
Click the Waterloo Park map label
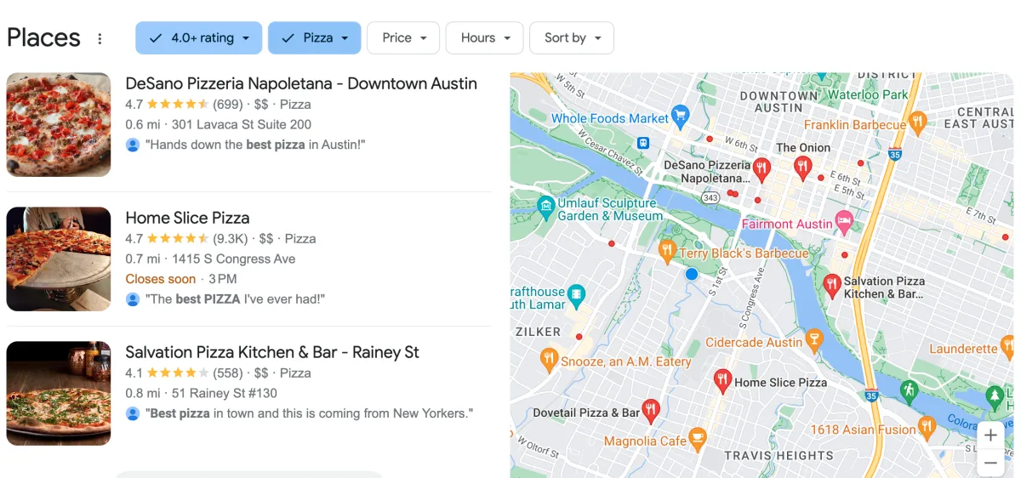coord(869,95)
